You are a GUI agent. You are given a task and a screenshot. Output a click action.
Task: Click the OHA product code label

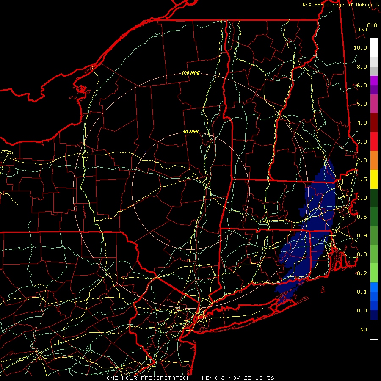tap(372, 25)
